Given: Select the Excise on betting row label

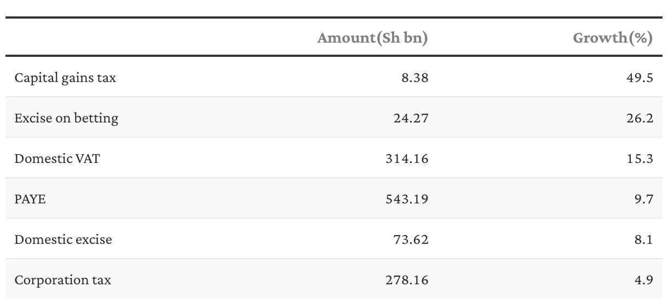Looking at the screenshot, I should point(66,118).
